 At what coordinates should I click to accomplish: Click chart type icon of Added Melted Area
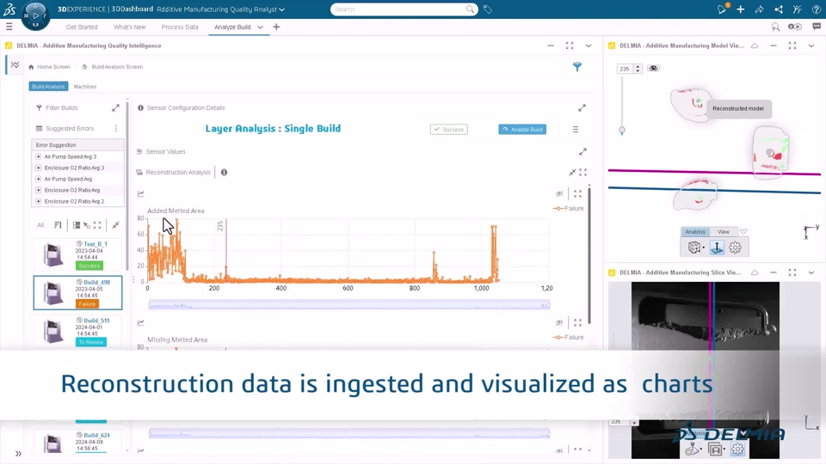tap(140, 193)
